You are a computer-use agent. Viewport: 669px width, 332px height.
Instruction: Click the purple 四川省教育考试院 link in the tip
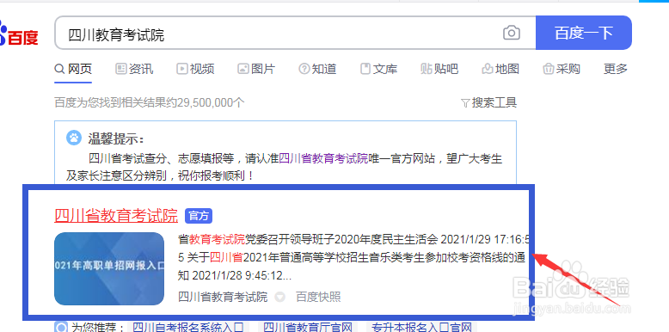pos(323,160)
